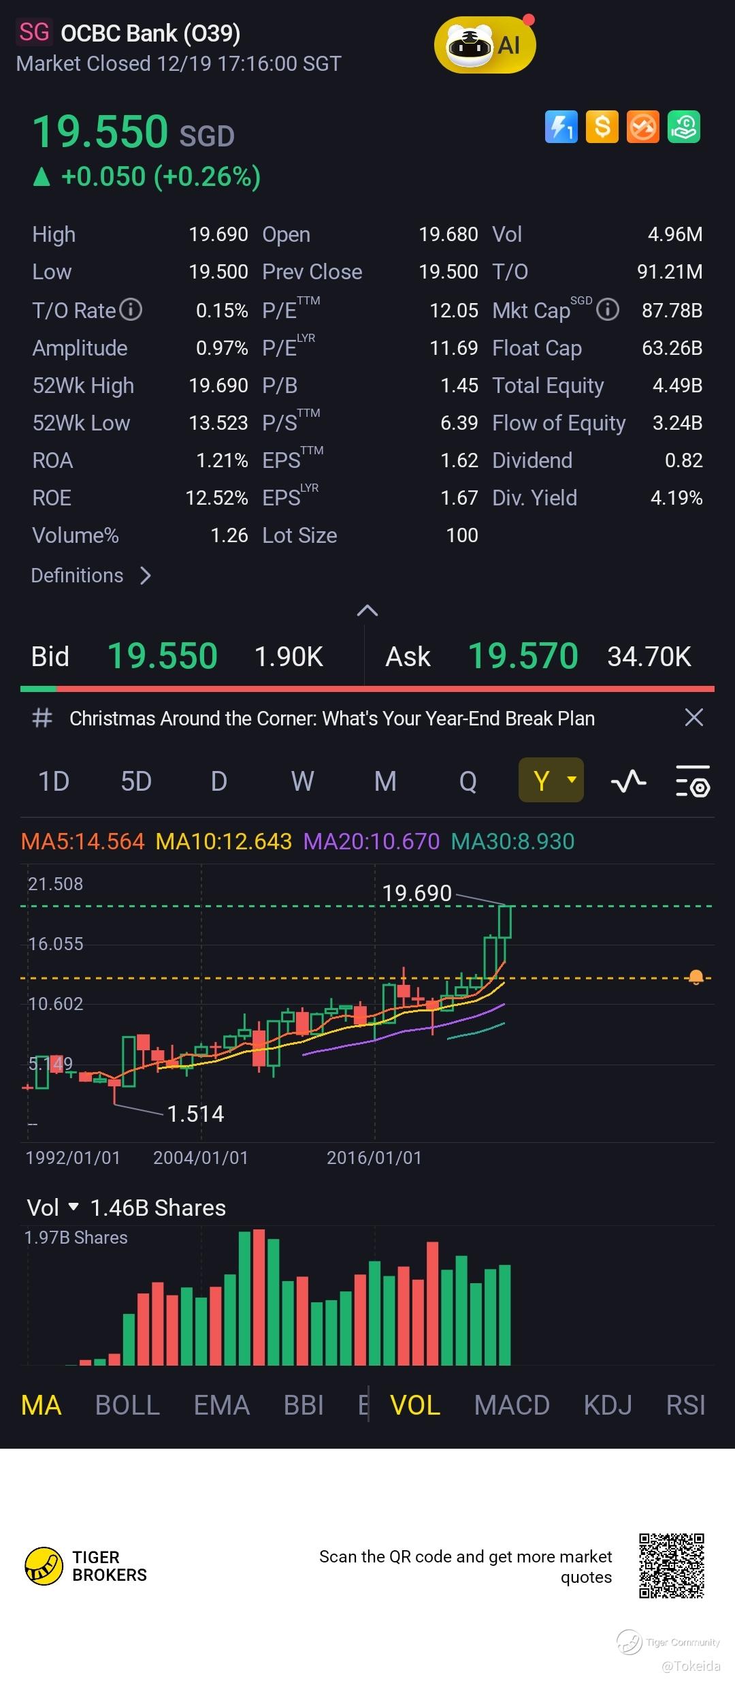The image size is (735, 1683).
Task: Tap the hashtag topic icon
Action: coord(42,718)
